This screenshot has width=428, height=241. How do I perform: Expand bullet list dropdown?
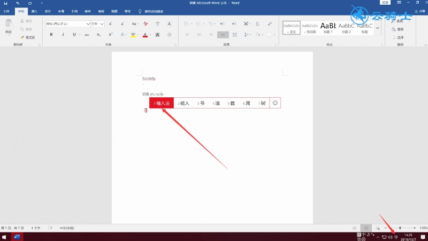coord(192,24)
